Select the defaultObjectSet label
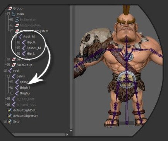Screen dimensions: 168x141 point(26,116)
